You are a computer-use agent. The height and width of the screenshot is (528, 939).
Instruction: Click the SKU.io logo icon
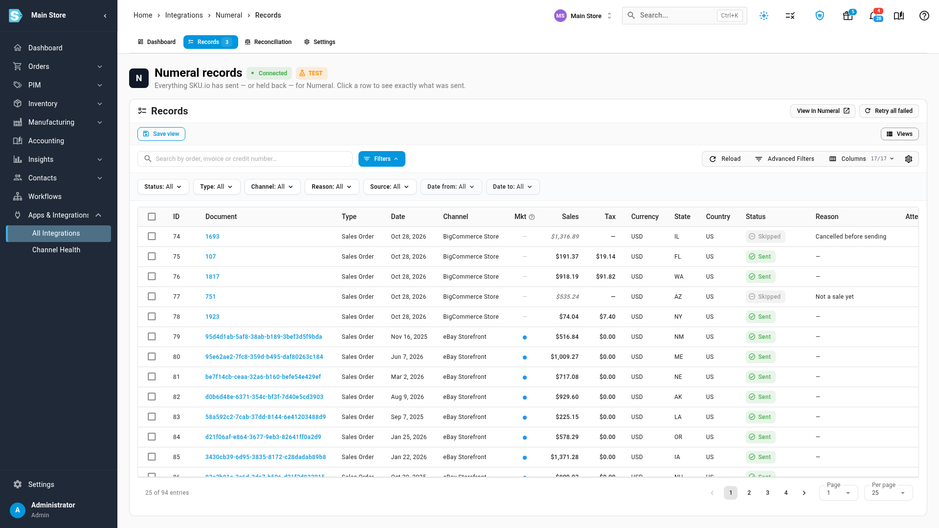(16, 16)
